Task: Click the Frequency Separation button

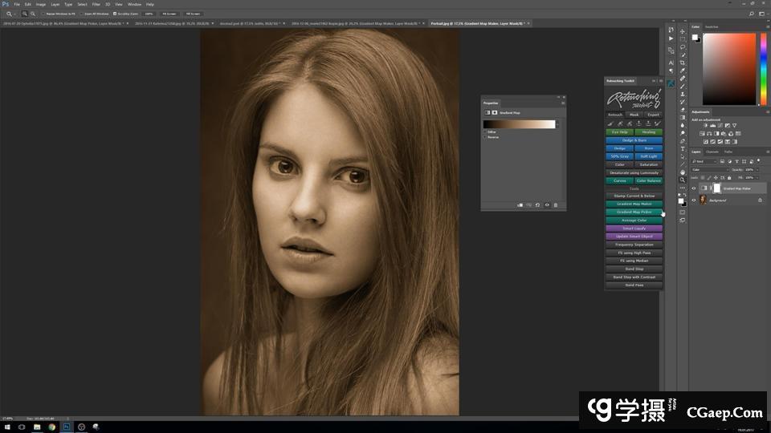Action: [634, 245]
